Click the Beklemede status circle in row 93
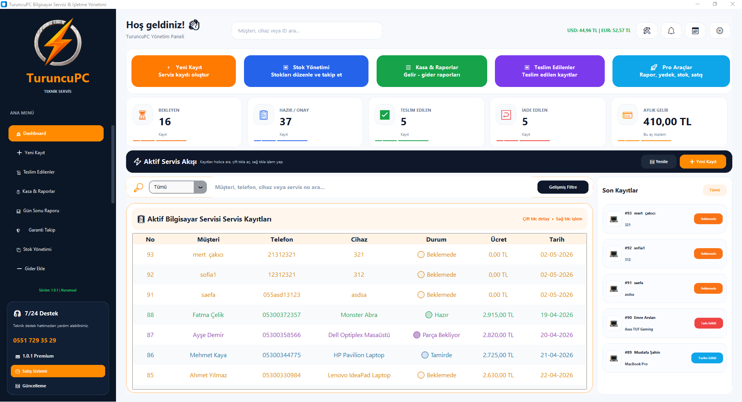Viewport: 742px width, 402px height. (x=421, y=255)
